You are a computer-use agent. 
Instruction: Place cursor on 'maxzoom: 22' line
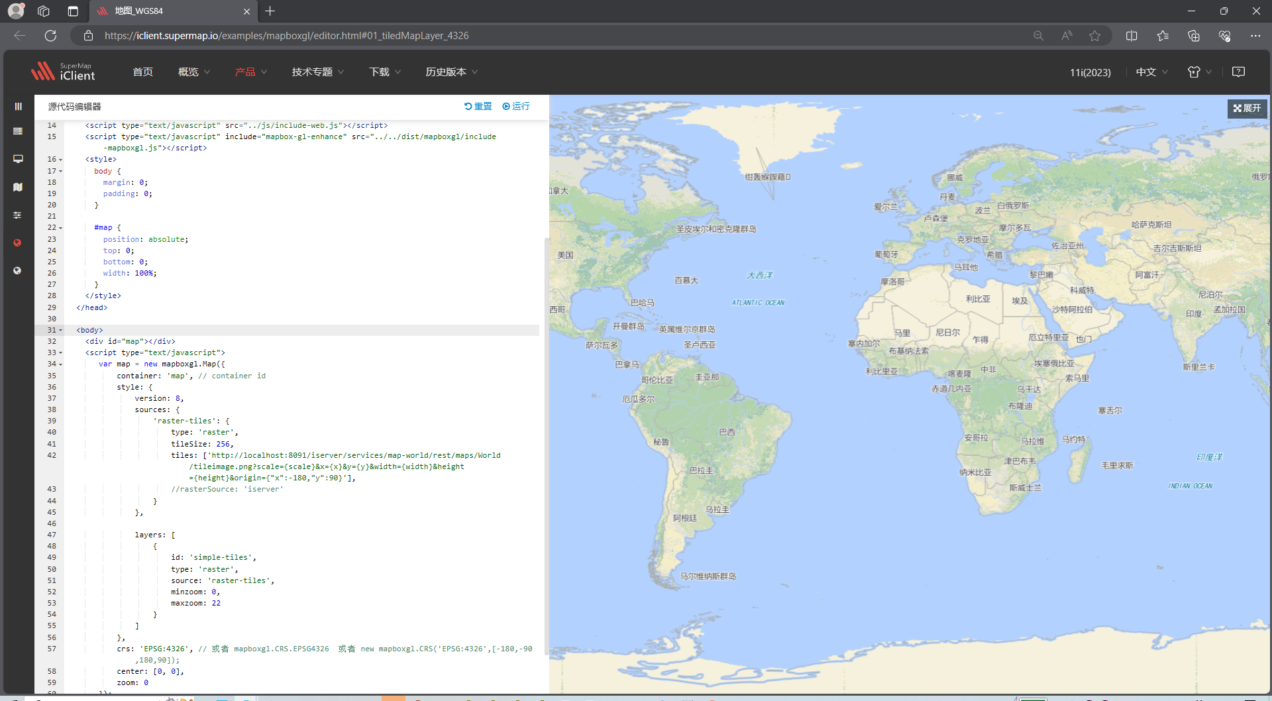point(195,603)
